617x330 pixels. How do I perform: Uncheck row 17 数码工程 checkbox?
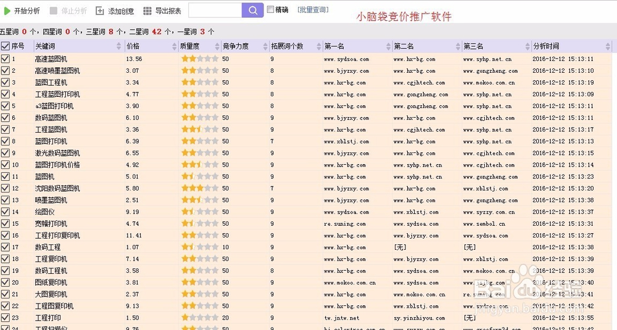5,247
